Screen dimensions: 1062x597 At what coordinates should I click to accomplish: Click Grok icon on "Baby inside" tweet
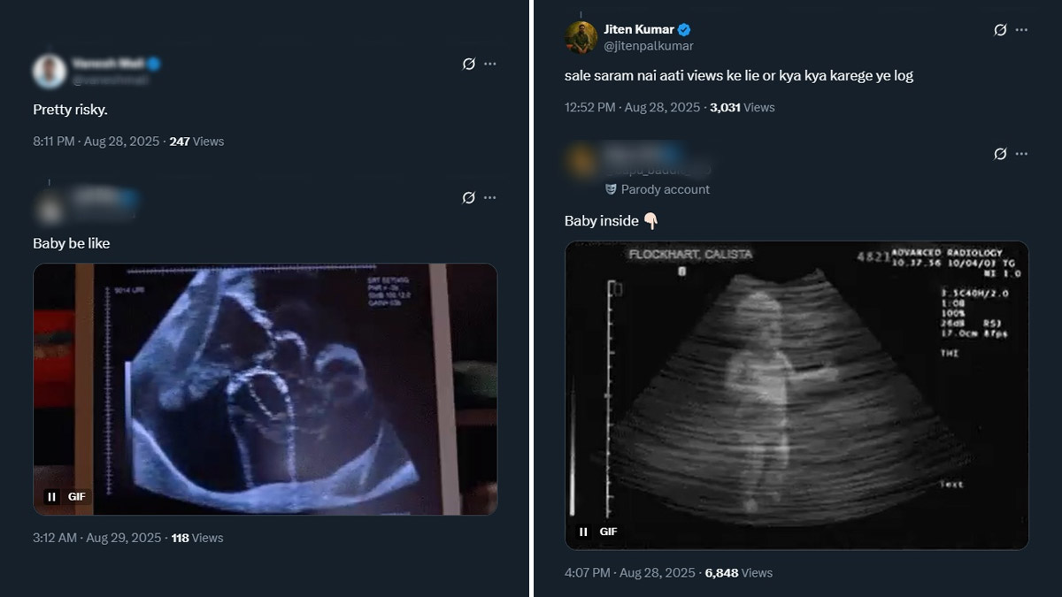[x=1000, y=154]
